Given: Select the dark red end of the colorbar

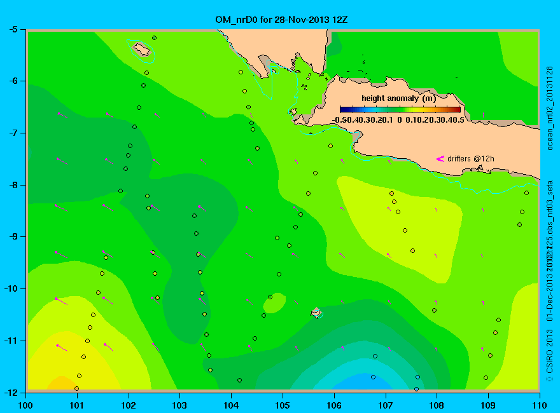Looking at the screenshot, I should click(458, 109).
